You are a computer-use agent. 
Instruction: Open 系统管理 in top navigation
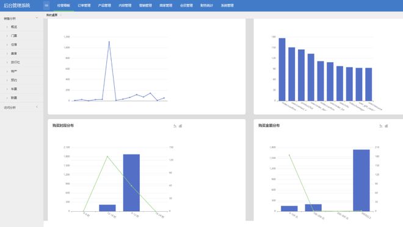227,5
